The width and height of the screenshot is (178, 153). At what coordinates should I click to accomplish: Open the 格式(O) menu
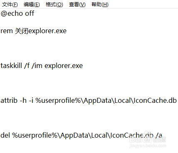coord(54,5)
